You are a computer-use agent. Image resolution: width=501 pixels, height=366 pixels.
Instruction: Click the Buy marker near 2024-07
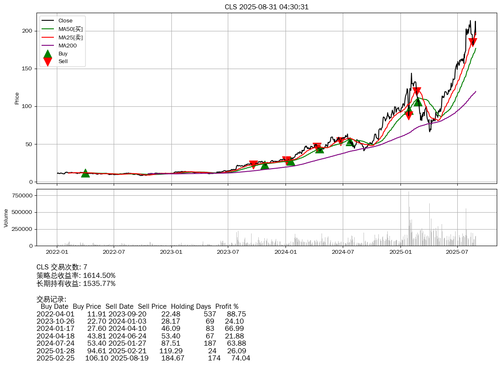click(x=350, y=142)
